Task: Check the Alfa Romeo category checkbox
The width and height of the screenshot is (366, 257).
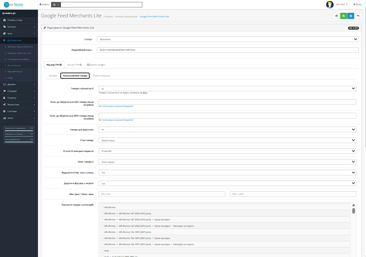Action: [103, 207]
